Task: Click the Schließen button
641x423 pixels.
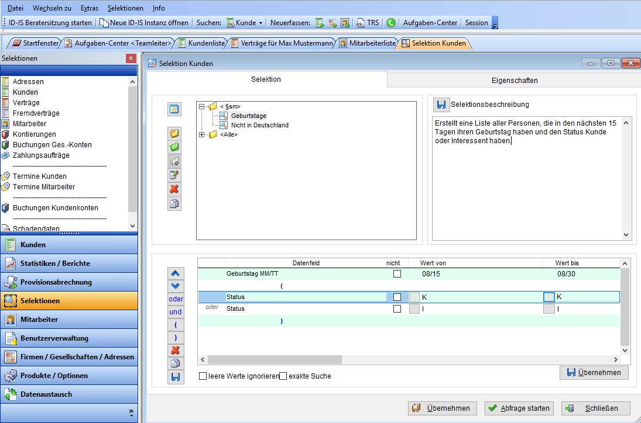Action: 595,408
